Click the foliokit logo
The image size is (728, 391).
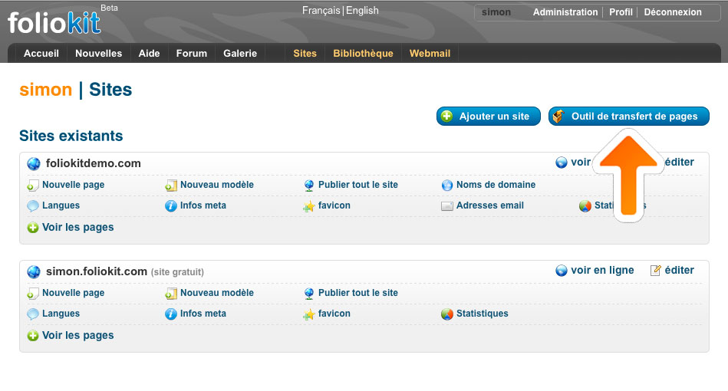pyautogui.click(x=54, y=23)
